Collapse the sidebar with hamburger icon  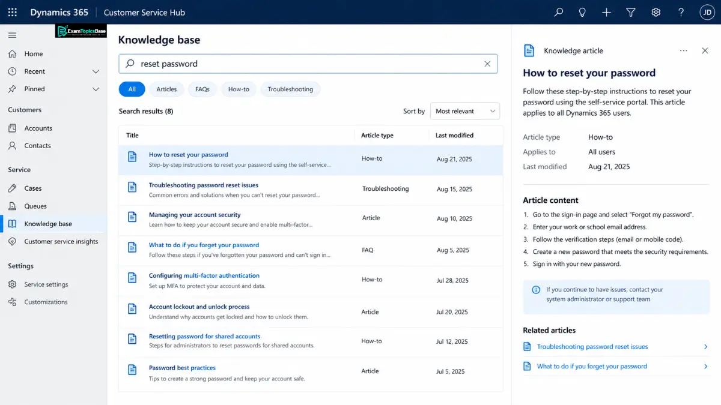(x=12, y=35)
